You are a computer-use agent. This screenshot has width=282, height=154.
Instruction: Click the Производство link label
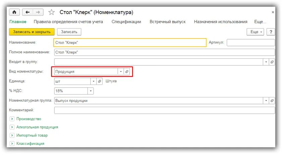tap(29, 119)
